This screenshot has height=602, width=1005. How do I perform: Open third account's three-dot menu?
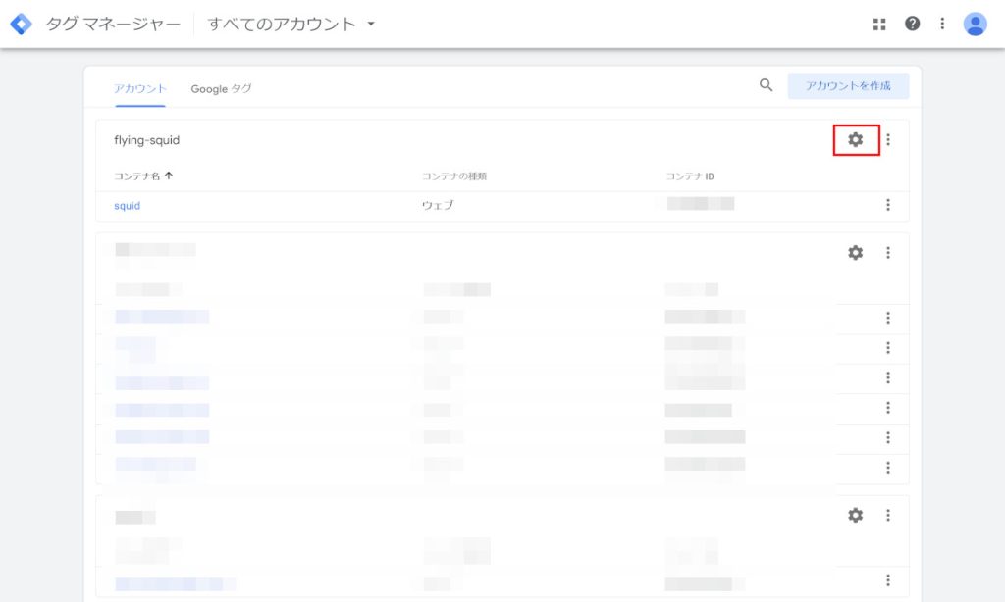(x=888, y=515)
